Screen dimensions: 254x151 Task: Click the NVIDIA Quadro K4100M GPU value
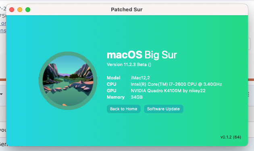pos(168,91)
